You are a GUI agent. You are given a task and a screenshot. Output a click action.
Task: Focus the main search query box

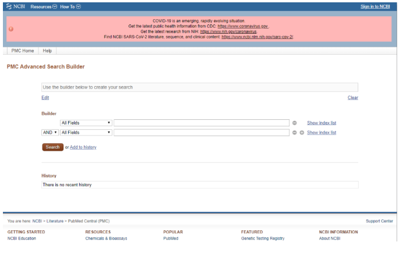[x=200, y=87]
